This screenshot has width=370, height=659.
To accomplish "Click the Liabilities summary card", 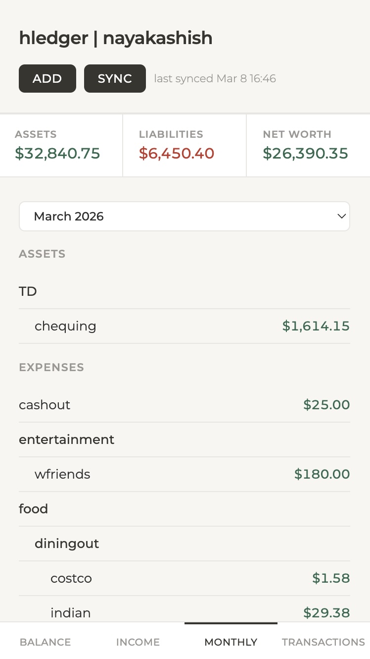I will point(184,146).
